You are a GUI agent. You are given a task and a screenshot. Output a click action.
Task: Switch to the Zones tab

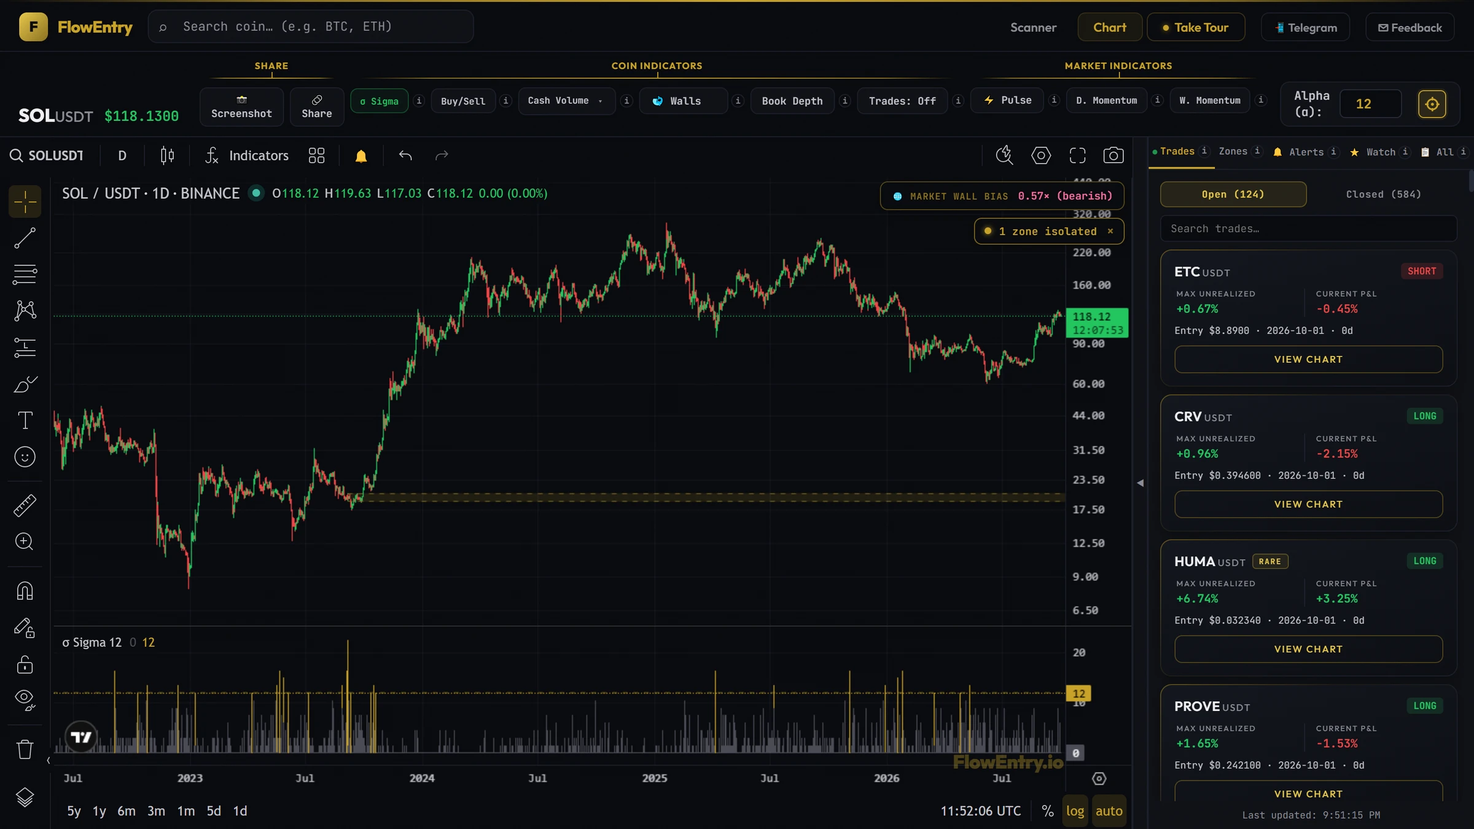[x=1233, y=152]
